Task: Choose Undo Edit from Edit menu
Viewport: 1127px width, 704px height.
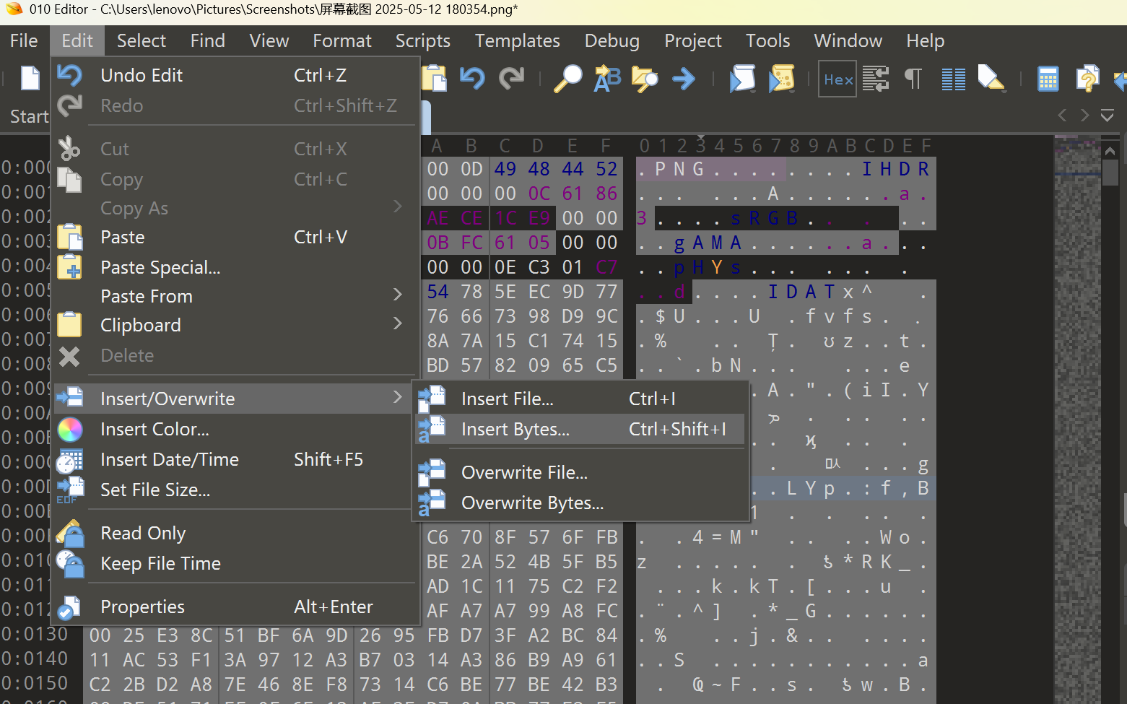Action: click(x=235, y=75)
